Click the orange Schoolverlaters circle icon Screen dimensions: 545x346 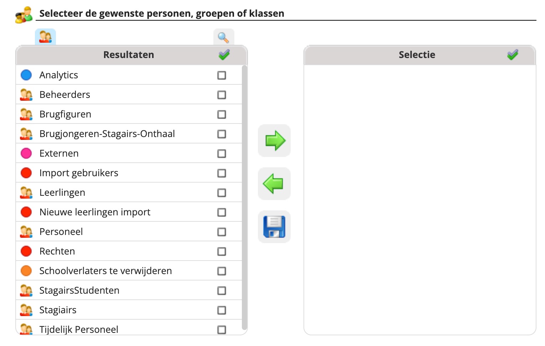(x=26, y=271)
